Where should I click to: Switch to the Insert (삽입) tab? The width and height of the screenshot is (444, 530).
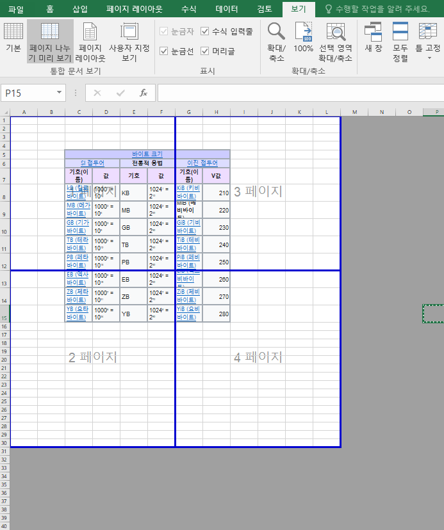point(80,9)
